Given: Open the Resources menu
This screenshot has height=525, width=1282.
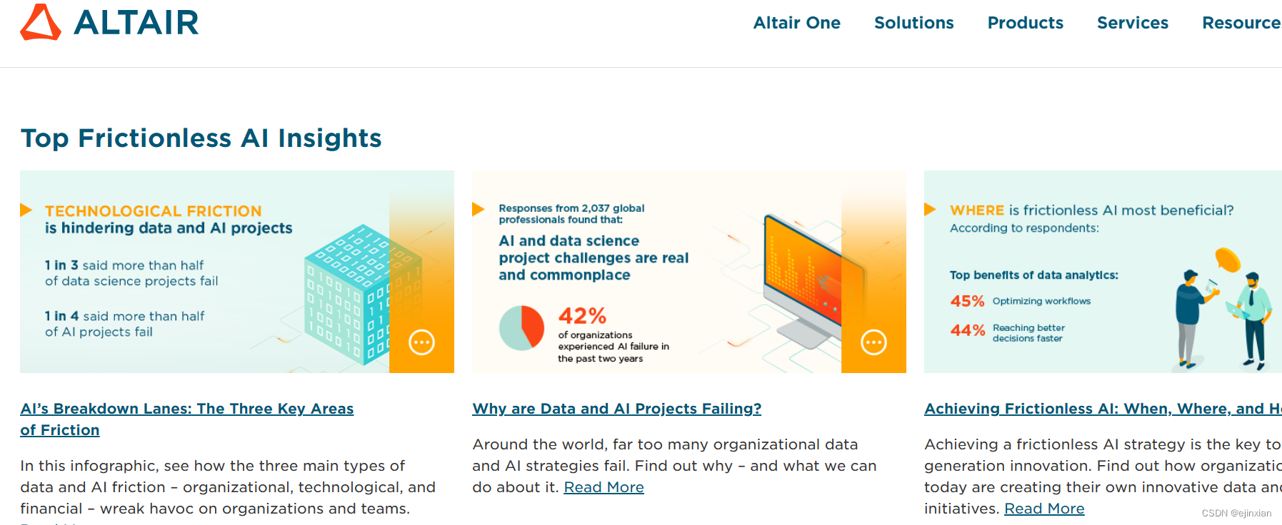Looking at the screenshot, I should pos(1241,23).
